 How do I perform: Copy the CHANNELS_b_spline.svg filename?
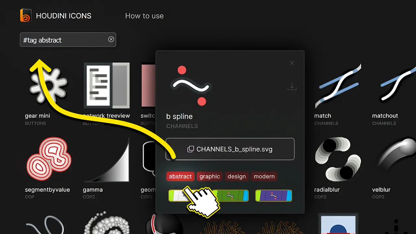(x=230, y=149)
